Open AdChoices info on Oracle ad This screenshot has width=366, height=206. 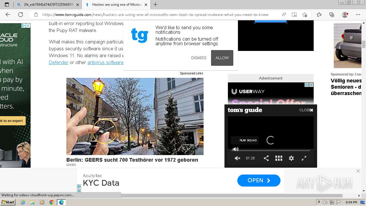tap(24, 25)
